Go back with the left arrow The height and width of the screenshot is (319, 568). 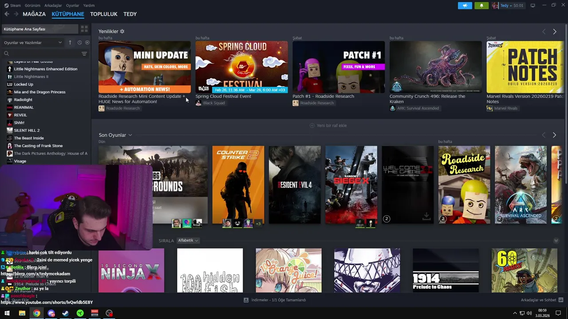pos(7,14)
